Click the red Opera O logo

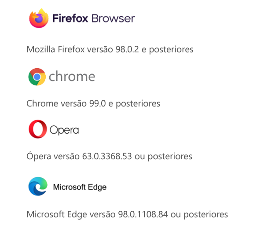(38, 129)
